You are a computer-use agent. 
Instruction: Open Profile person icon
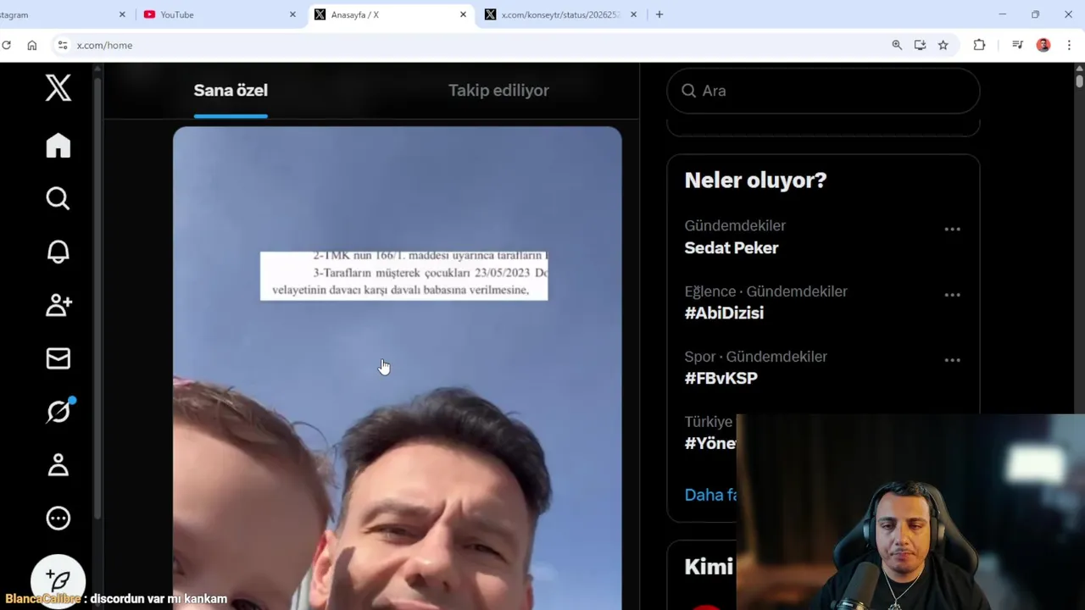58,465
